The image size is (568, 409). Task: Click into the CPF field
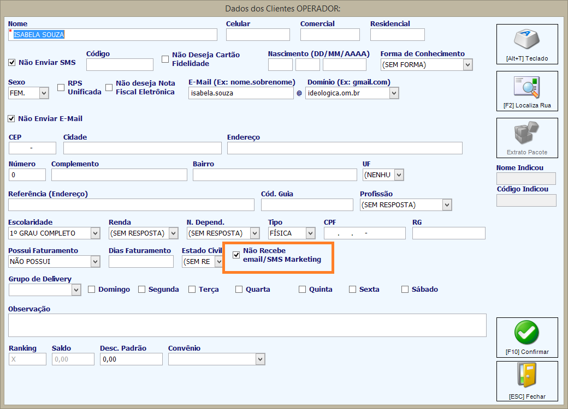tap(365, 233)
